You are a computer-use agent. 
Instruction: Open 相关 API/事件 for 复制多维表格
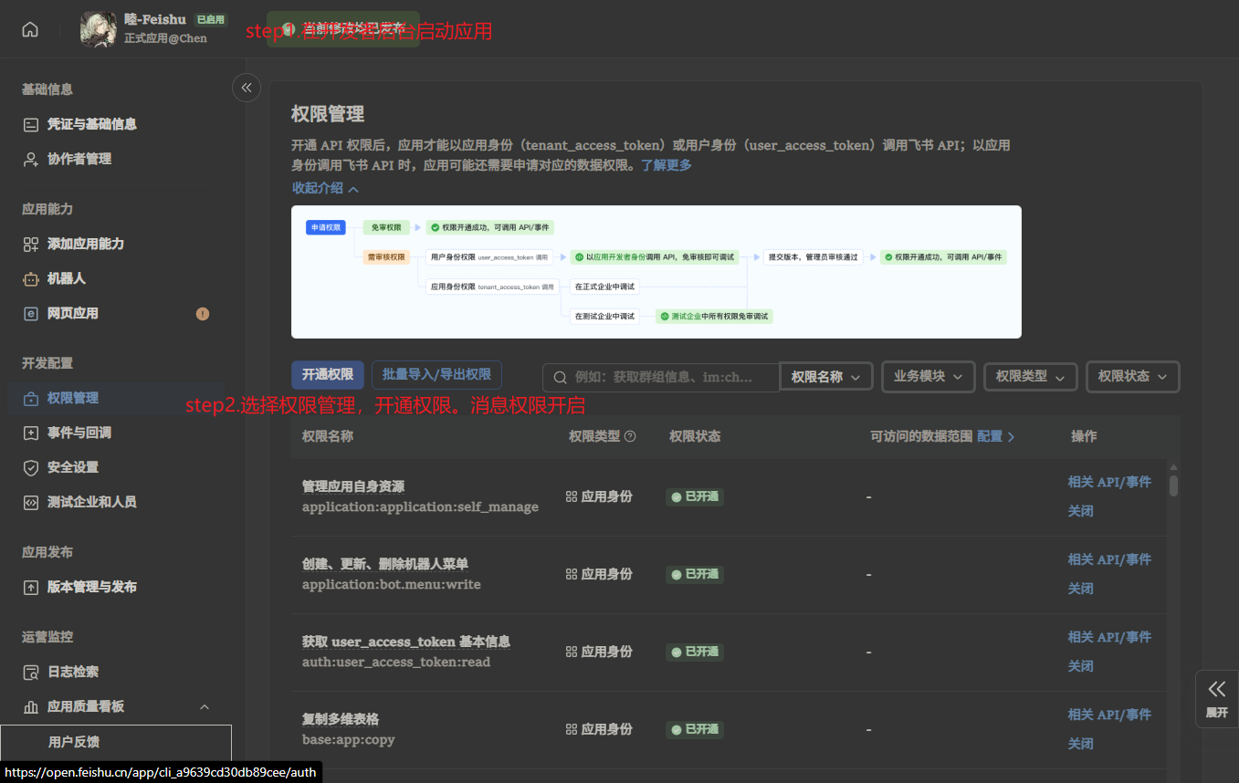1109,715
